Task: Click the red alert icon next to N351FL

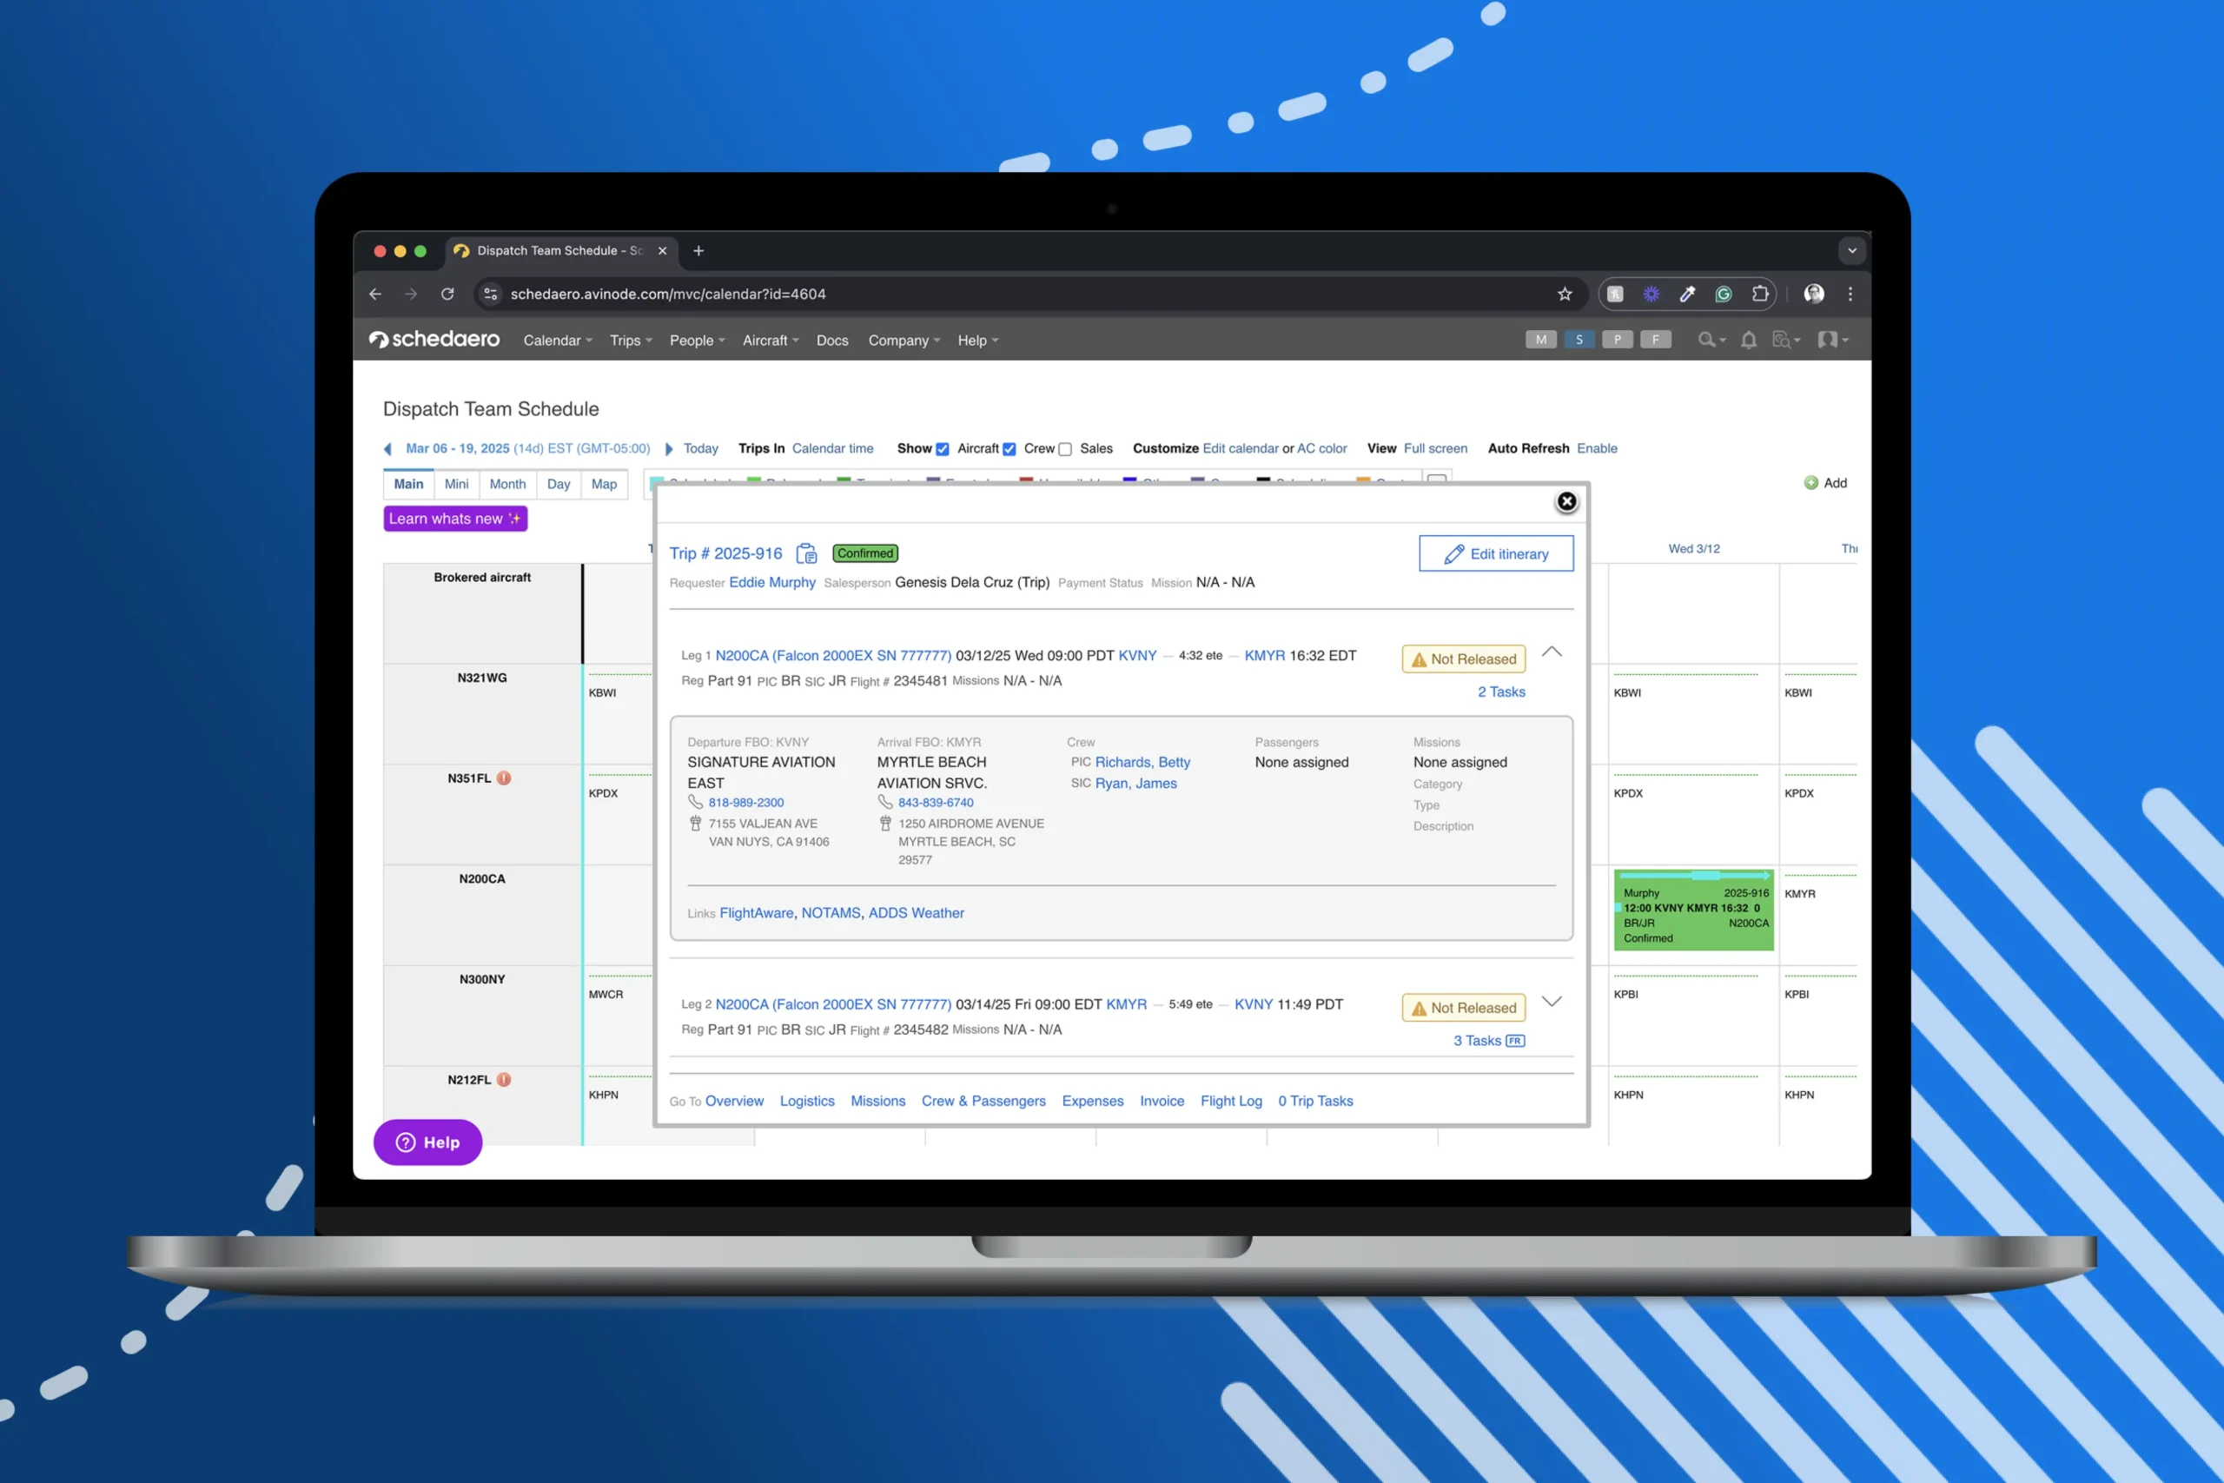Action: point(504,778)
